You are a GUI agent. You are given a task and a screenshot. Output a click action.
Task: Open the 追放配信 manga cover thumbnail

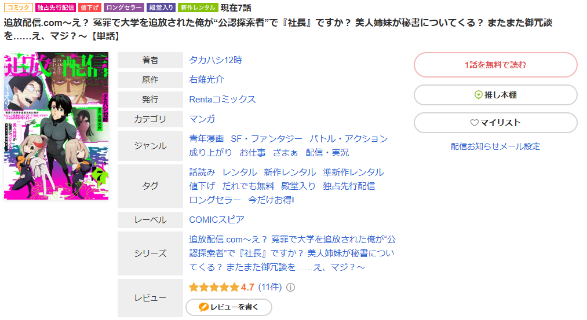click(x=56, y=126)
